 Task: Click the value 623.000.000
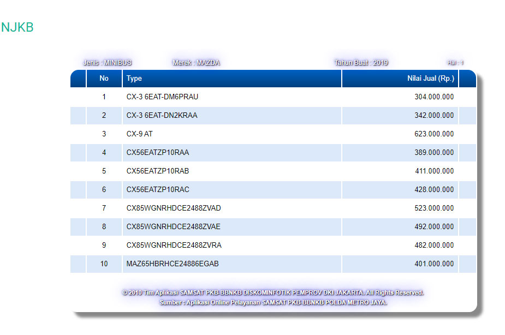pyautogui.click(x=434, y=134)
